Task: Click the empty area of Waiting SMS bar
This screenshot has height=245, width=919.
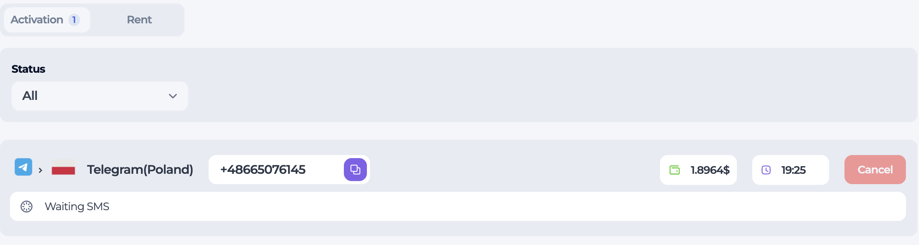Action: (x=499, y=207)
